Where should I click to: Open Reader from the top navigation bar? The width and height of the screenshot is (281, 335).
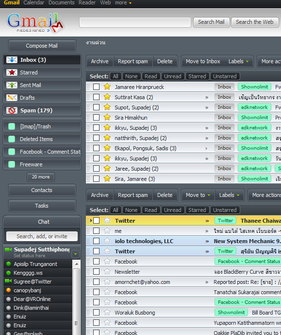point(87,3)
